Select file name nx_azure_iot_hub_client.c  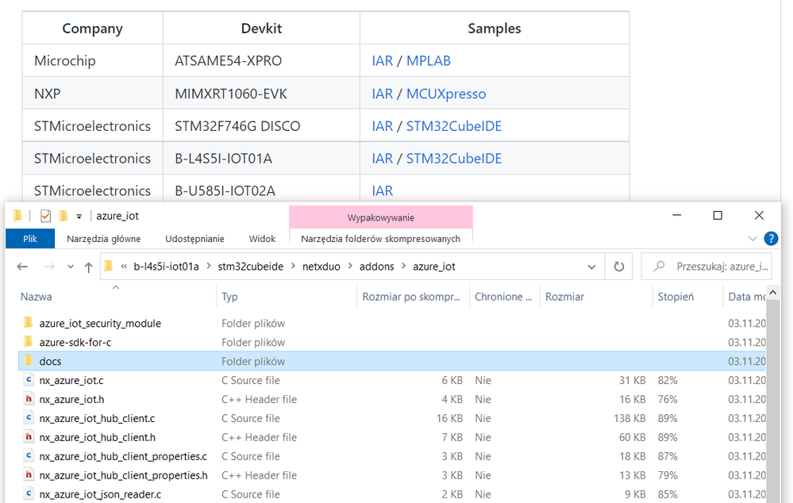tap(97, 419)
